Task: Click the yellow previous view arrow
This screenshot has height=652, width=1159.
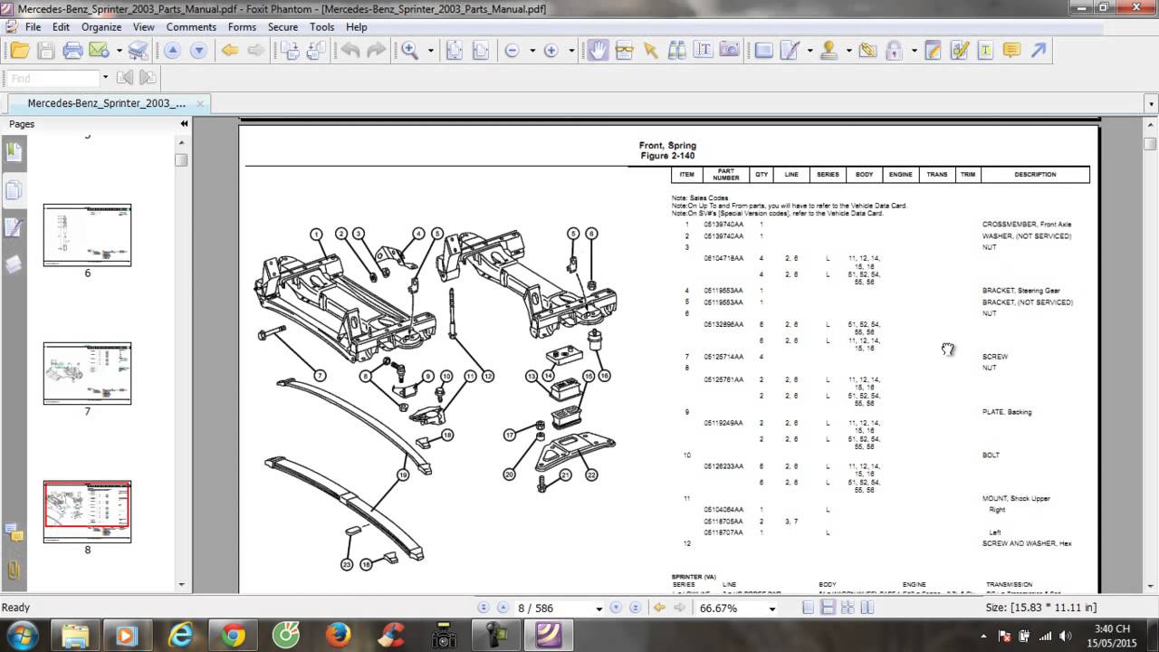Action: click(x=230, y=51)
